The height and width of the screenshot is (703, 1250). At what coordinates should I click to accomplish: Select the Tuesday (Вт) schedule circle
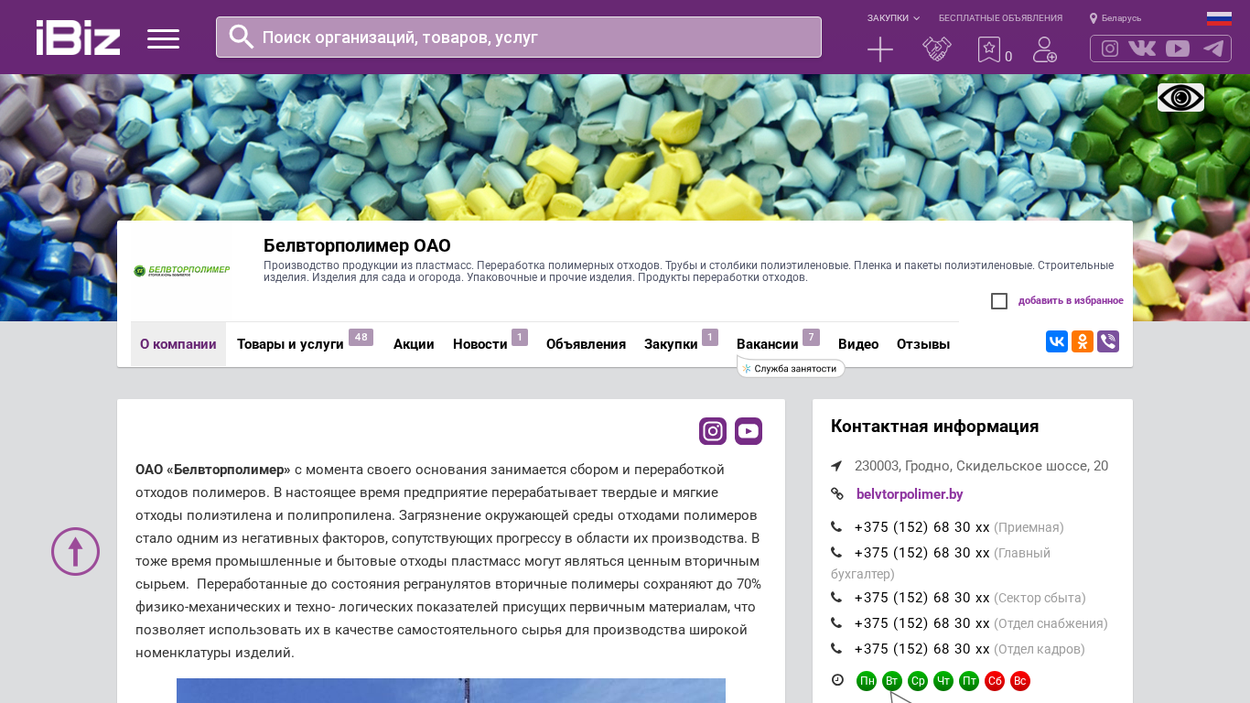click(x=892, y=681)
